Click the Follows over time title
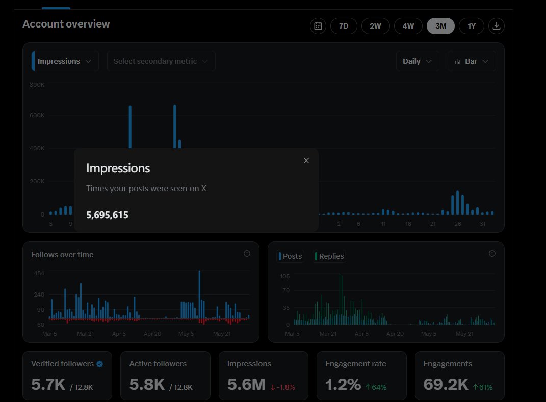This screenshot has height=402, width=546. (x=62, y=255)
